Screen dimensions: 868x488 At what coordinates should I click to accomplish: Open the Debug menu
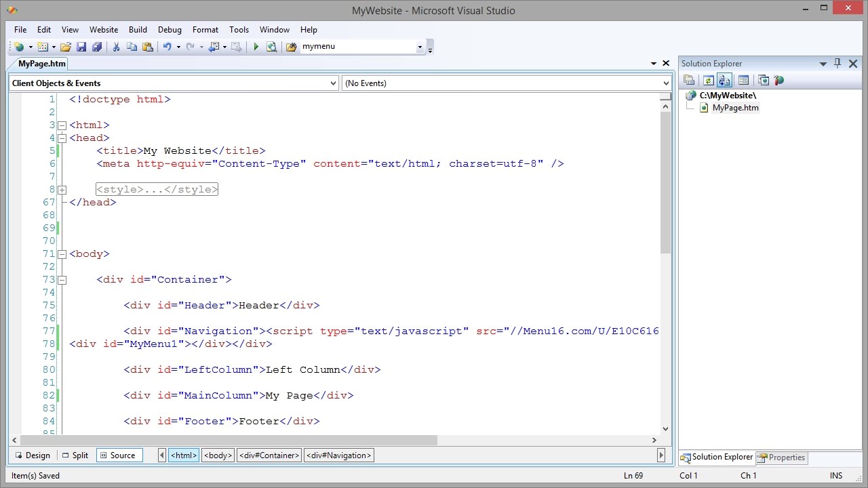(170, 30)
